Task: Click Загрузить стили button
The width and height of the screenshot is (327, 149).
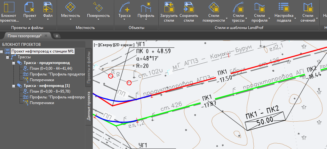Action: tap(169, 11)
